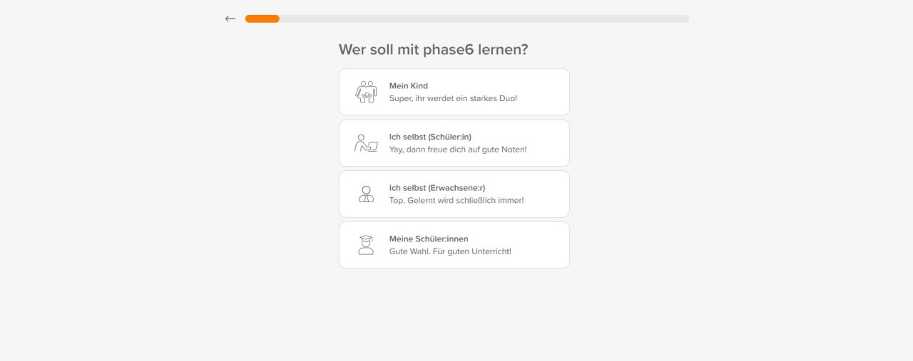Click the "Wer soll mit phase6 lernen?" heading
Image resolution: width=913 pixels, height=361 pixels.
click(x=433, y=50)
